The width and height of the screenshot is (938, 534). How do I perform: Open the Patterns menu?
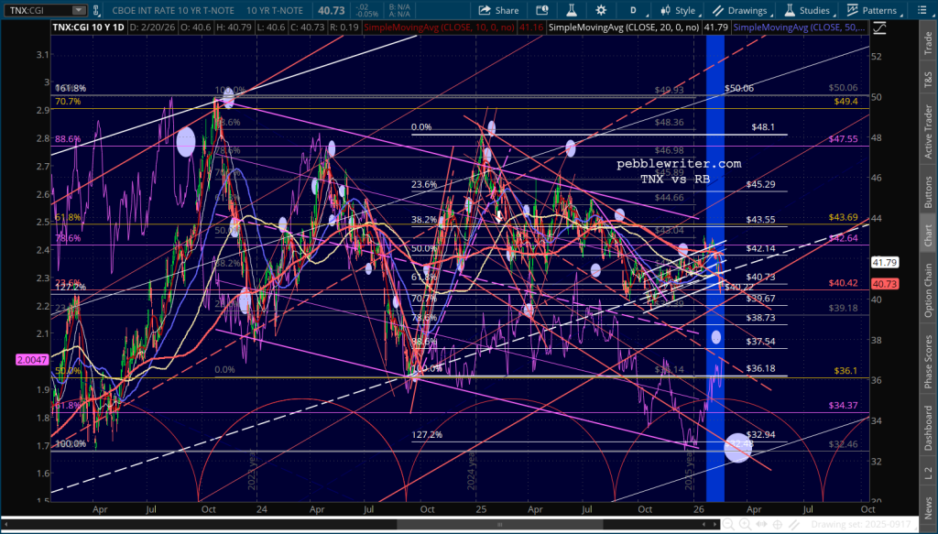[x=873, y=10]
